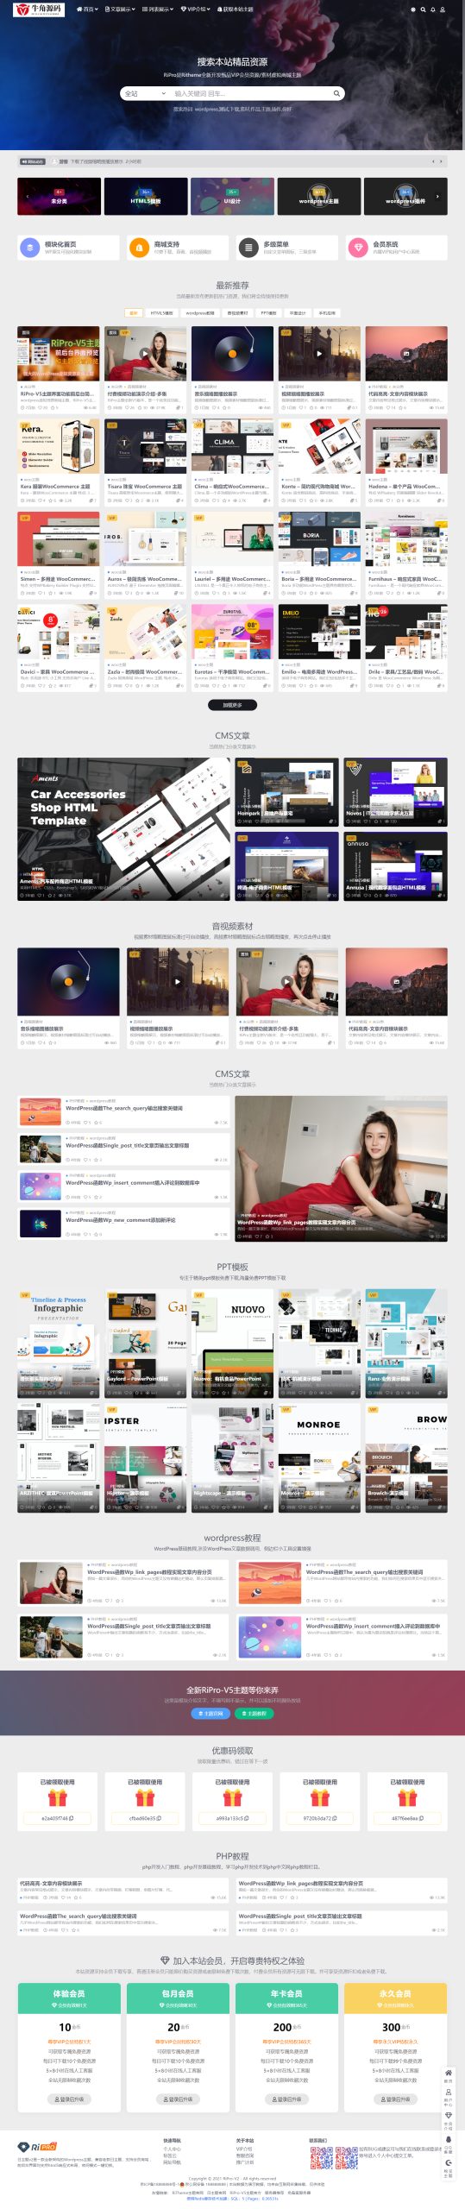Screen dimensions: 465x2209
Task: Open WordPress函数Wp_new_comment list article
Action: [x=121, y=1220]
